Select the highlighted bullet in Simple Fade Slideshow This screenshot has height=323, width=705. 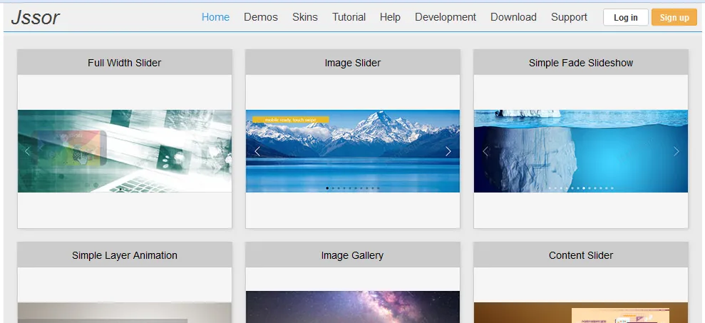point(584,188)
